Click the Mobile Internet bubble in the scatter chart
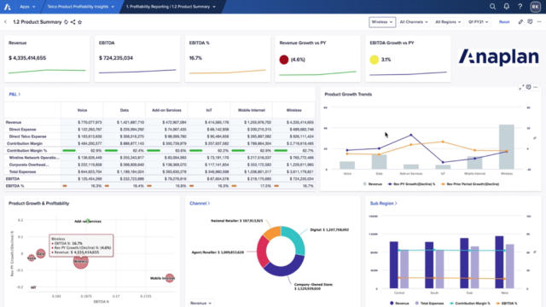 click(x=170, y=278)
